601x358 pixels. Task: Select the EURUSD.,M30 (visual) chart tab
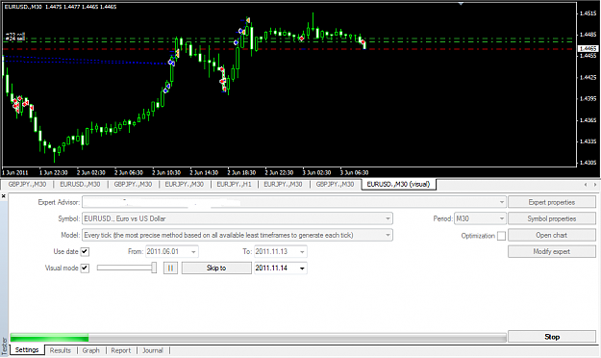coord(399,184)
